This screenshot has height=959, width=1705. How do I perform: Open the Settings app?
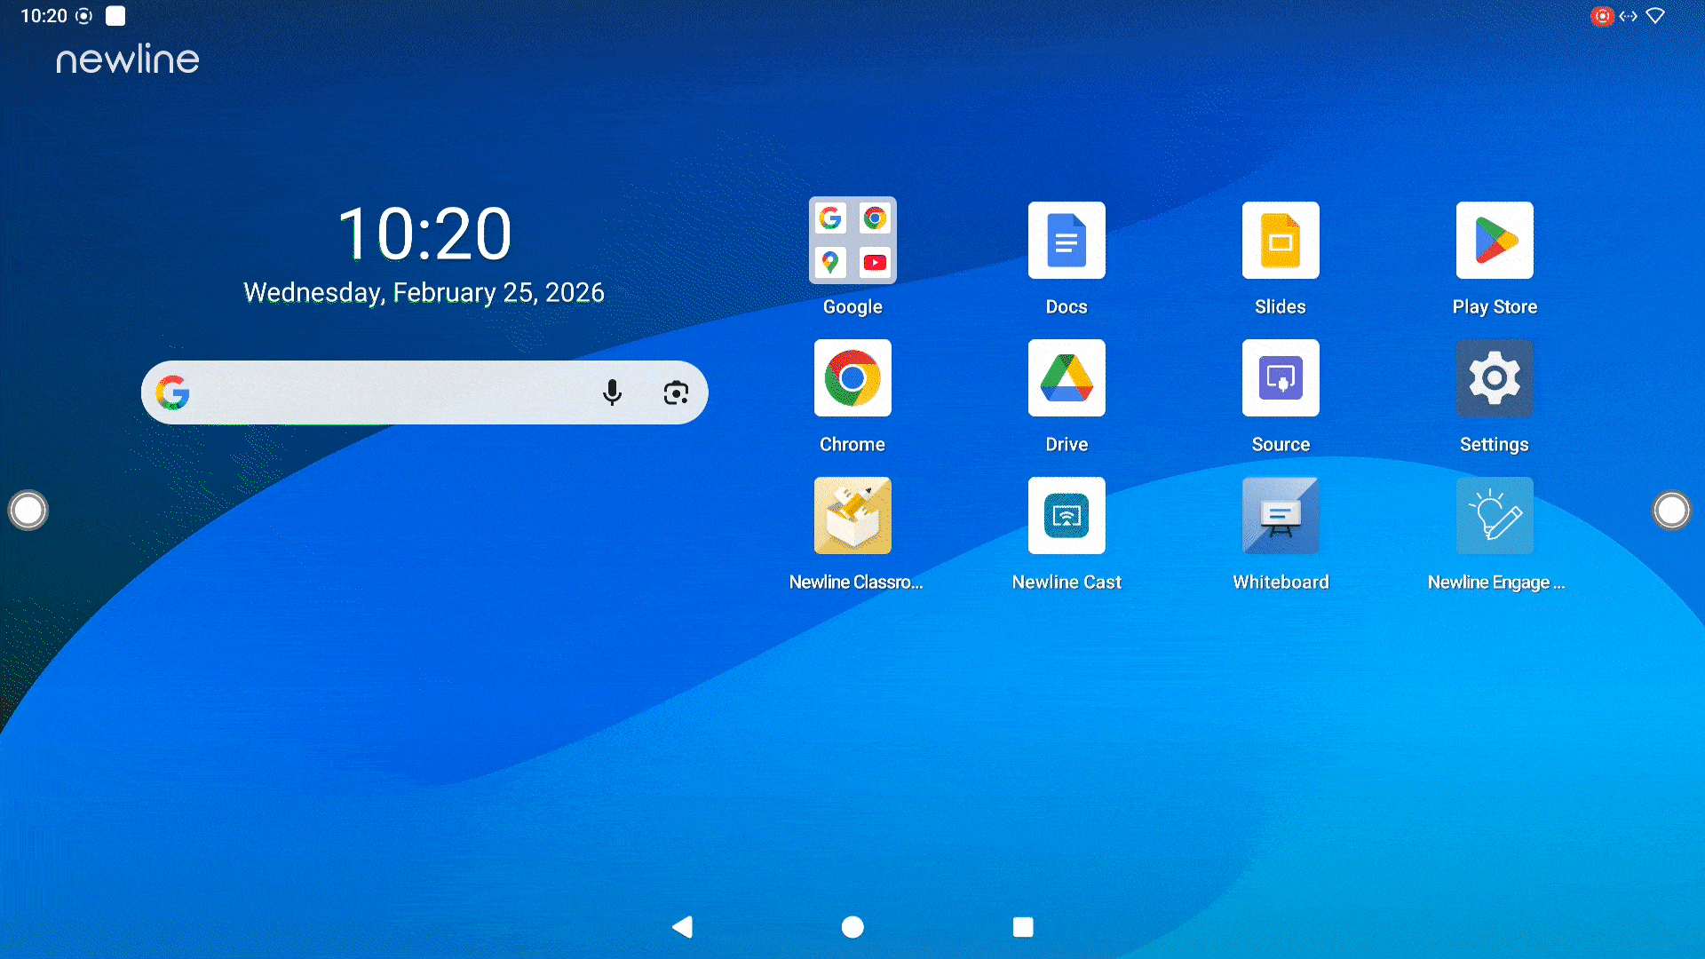click(x=1495, y=378)
